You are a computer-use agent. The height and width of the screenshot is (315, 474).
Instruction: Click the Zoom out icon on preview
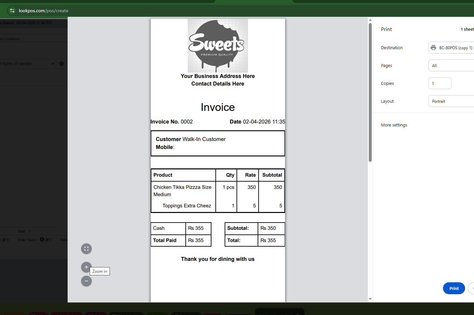(x=86, y=281)
